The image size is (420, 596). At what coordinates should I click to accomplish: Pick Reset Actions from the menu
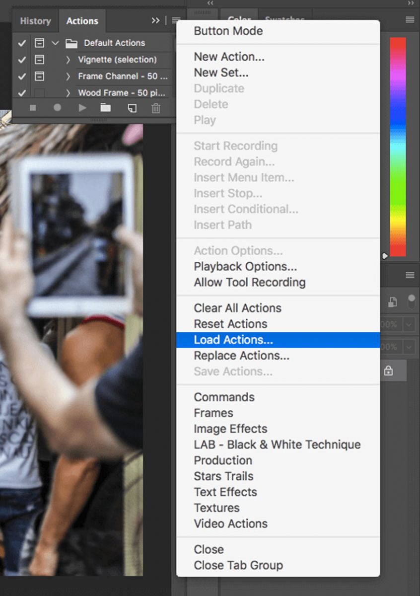pyautogui.click(x=230, y=324)
